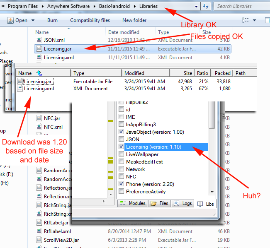The width and height of the screenshot is (270, 248).
Task: Click the Name column header in Explorer
Action: click(42, 32)
